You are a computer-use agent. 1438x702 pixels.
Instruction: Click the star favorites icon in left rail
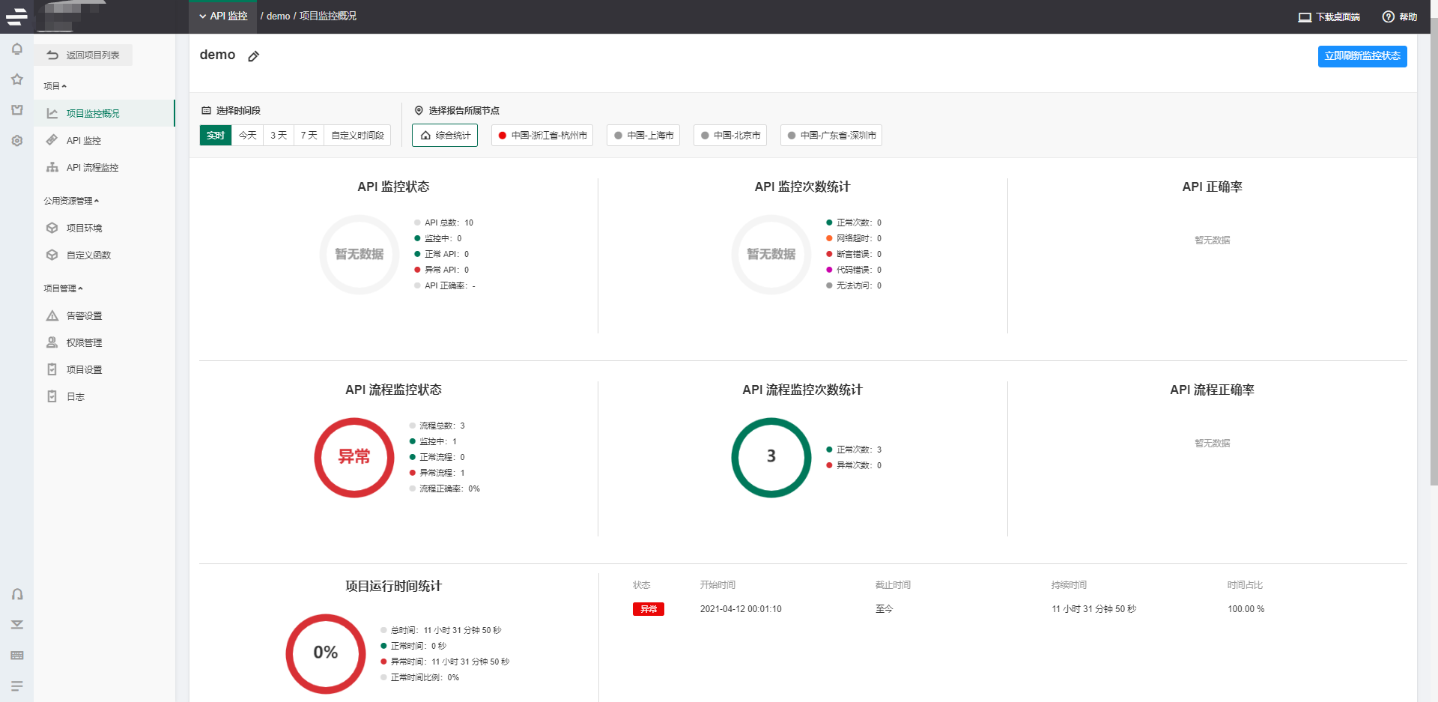click(x=16, y=79)
